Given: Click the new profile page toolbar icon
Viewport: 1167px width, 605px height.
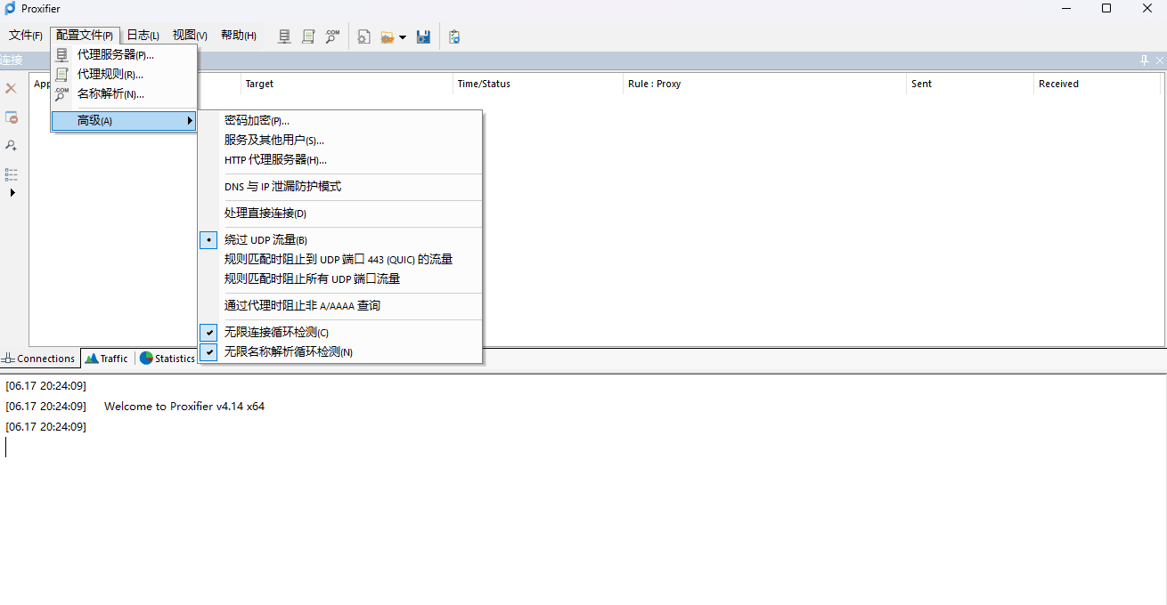Looking at the screenshot, I should [x=363, y=36].
